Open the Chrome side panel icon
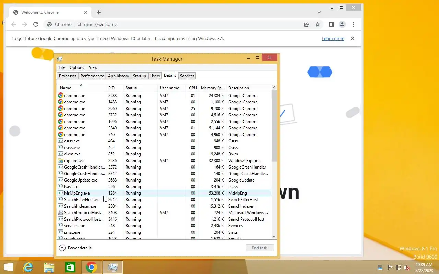This screenshot has height=274, width=439. (x=331, y=24)
